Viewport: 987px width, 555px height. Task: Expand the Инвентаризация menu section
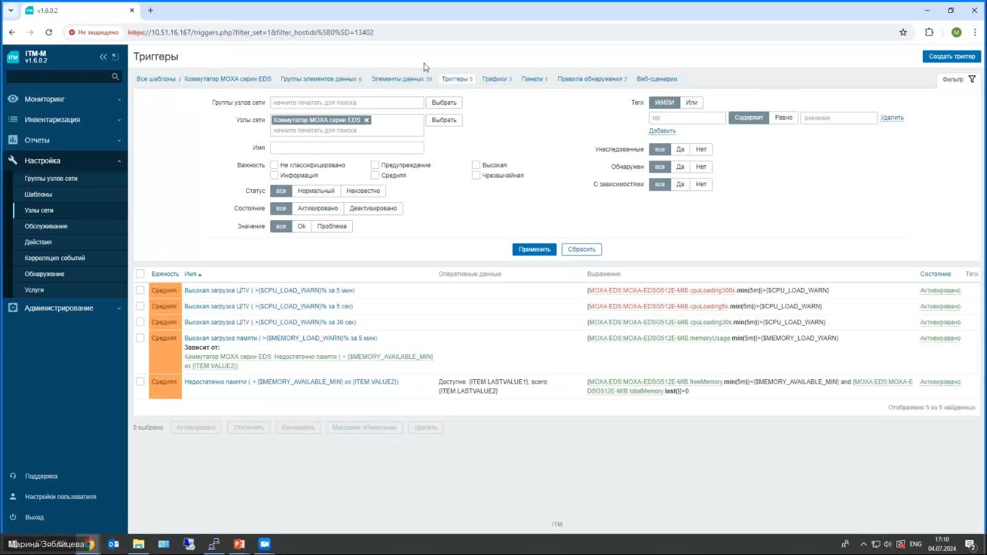(119, 120)
